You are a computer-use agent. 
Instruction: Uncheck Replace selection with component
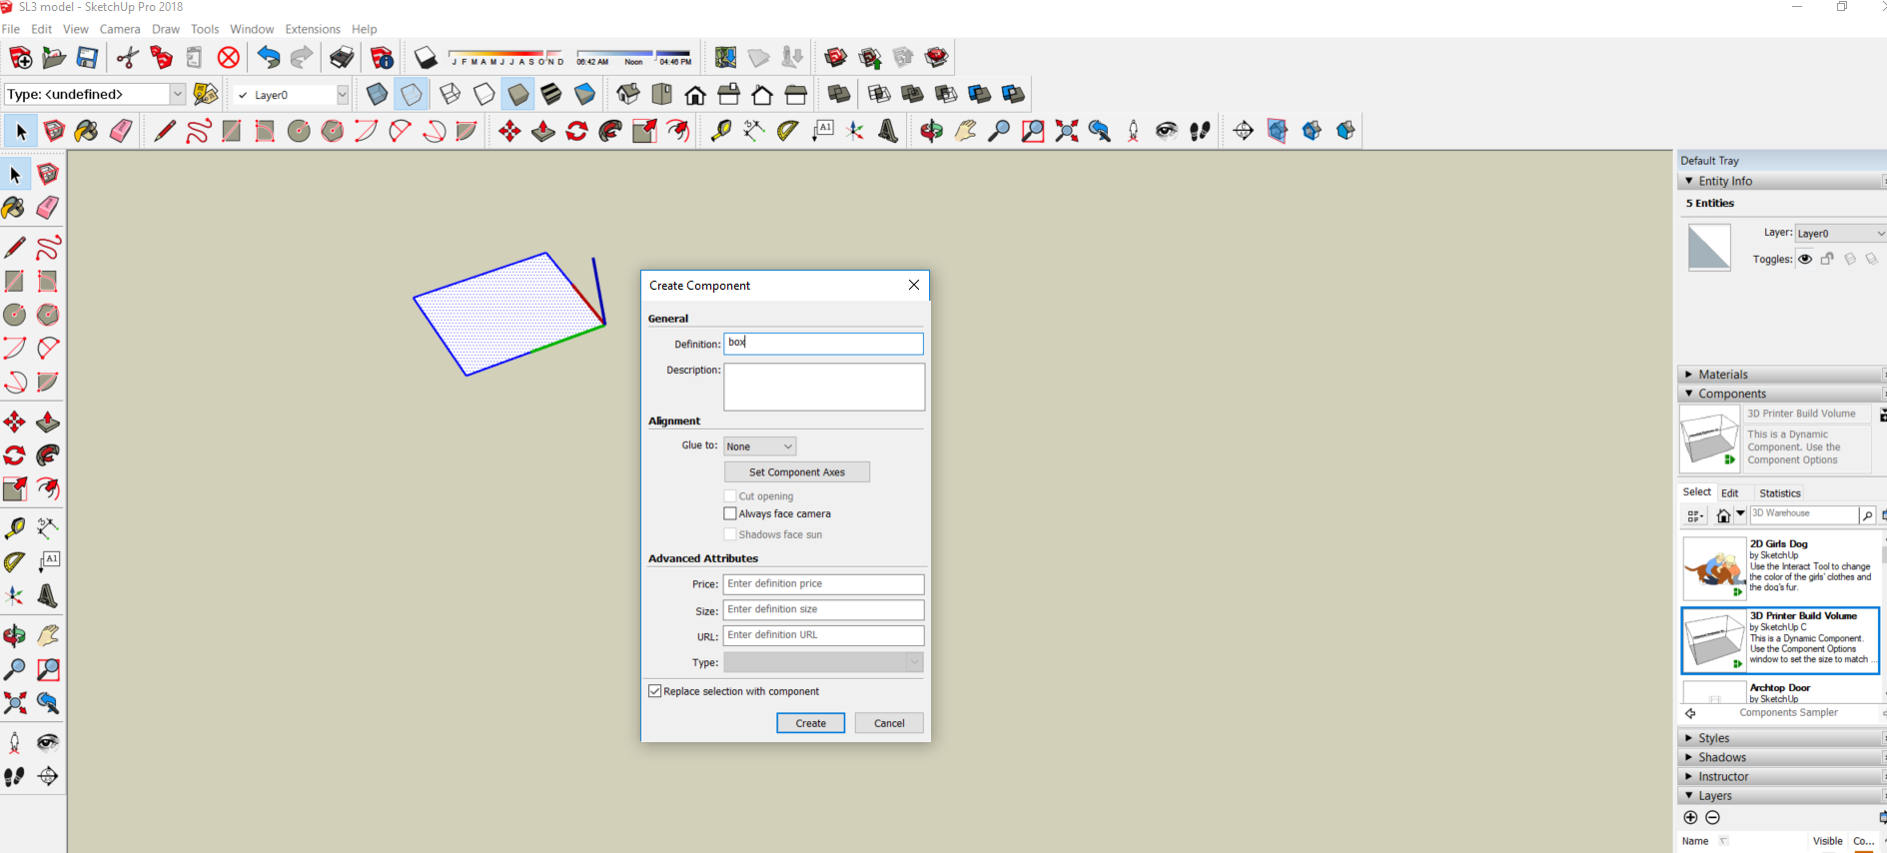coord(655,691)
